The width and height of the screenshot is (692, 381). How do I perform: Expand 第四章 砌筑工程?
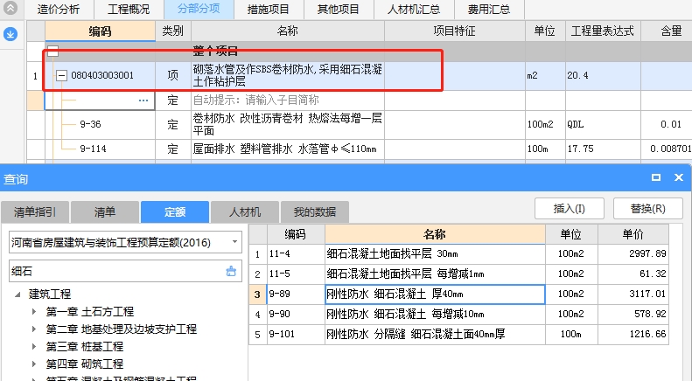(34, 364)
